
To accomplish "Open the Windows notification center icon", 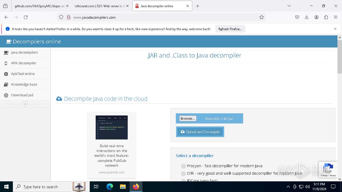I will [333, 187].
